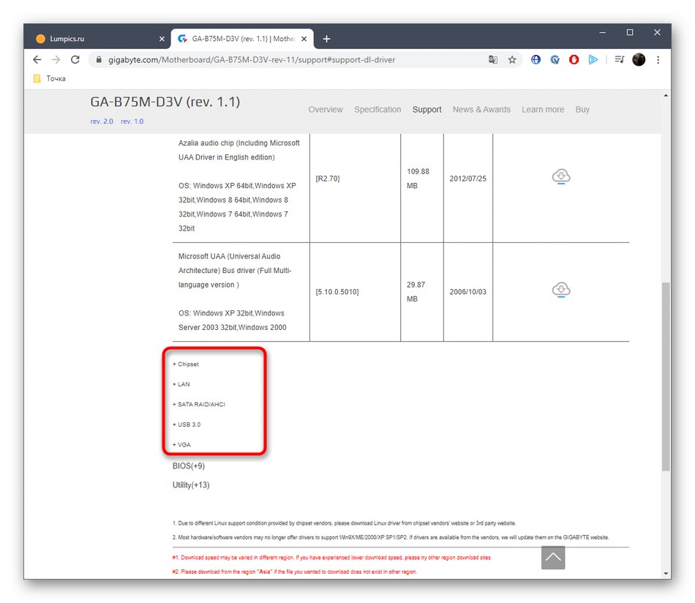Open the News & Awards tab
695x603 pixels.
coord(481,110)
